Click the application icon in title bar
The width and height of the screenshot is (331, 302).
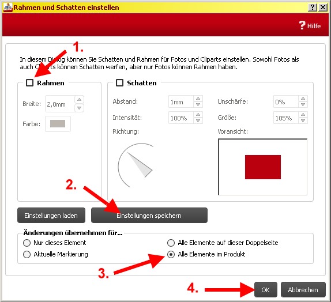coord(8,7)
